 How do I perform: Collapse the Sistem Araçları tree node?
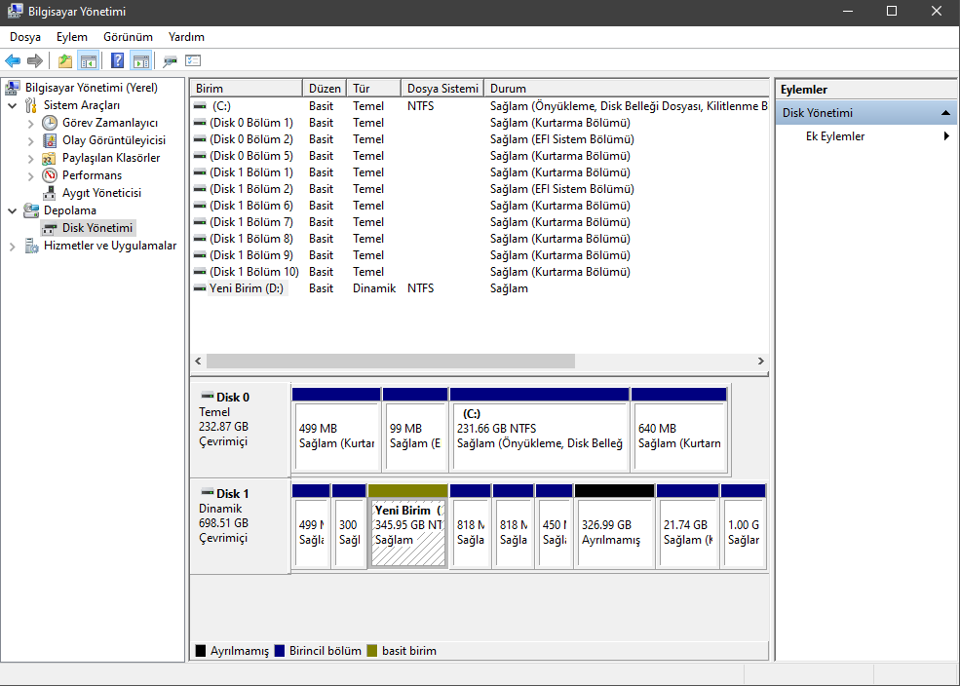12,105
